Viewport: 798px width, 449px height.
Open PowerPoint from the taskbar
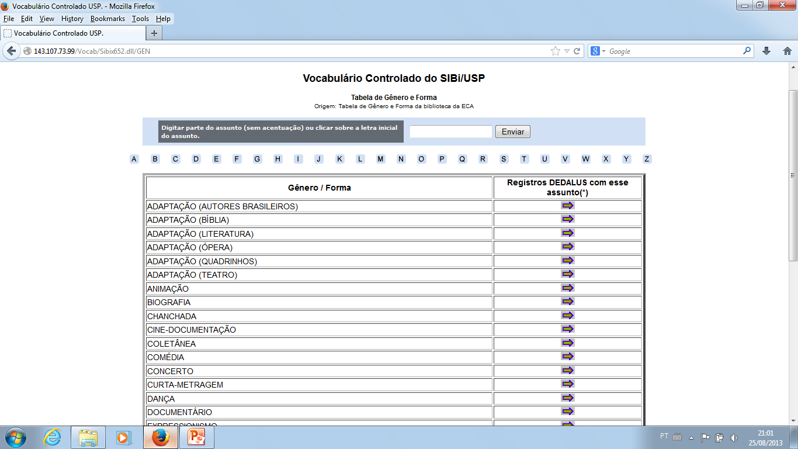197,437
